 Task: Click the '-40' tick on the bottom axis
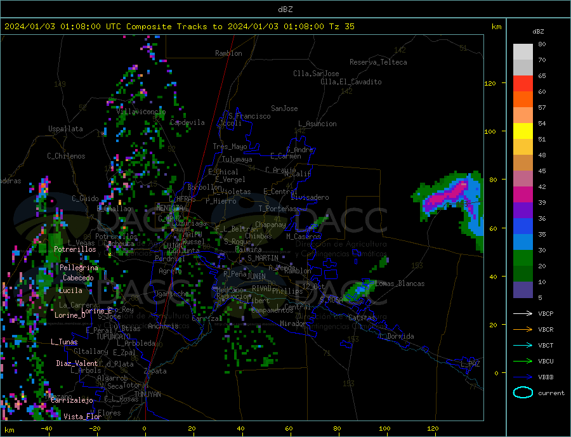(x=46, y=429)
